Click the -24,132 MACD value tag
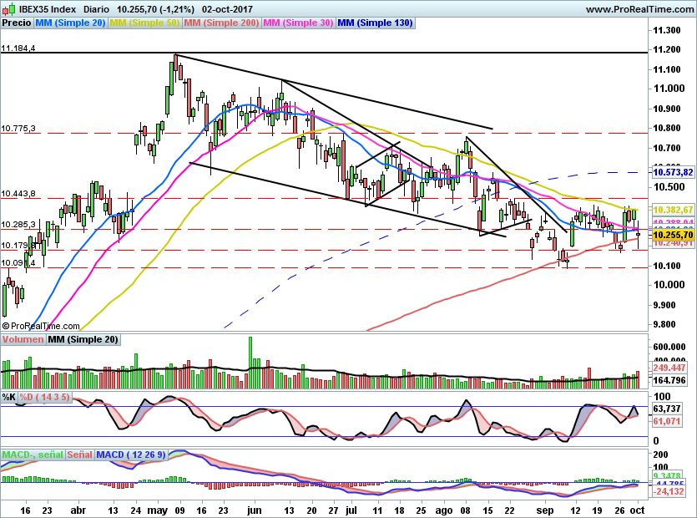 pos(669,491)
